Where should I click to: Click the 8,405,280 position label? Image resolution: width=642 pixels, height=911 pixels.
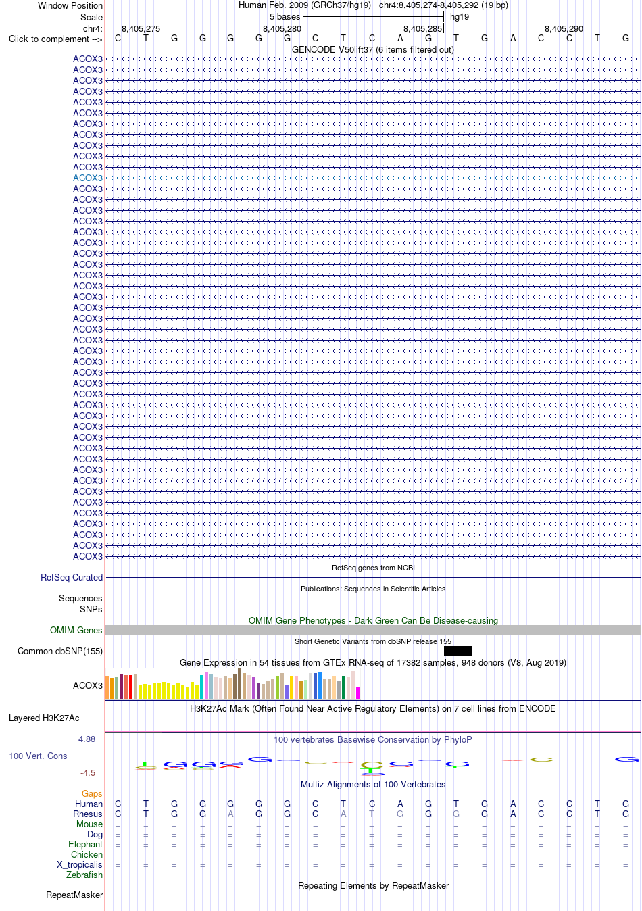tap(282, 28)
